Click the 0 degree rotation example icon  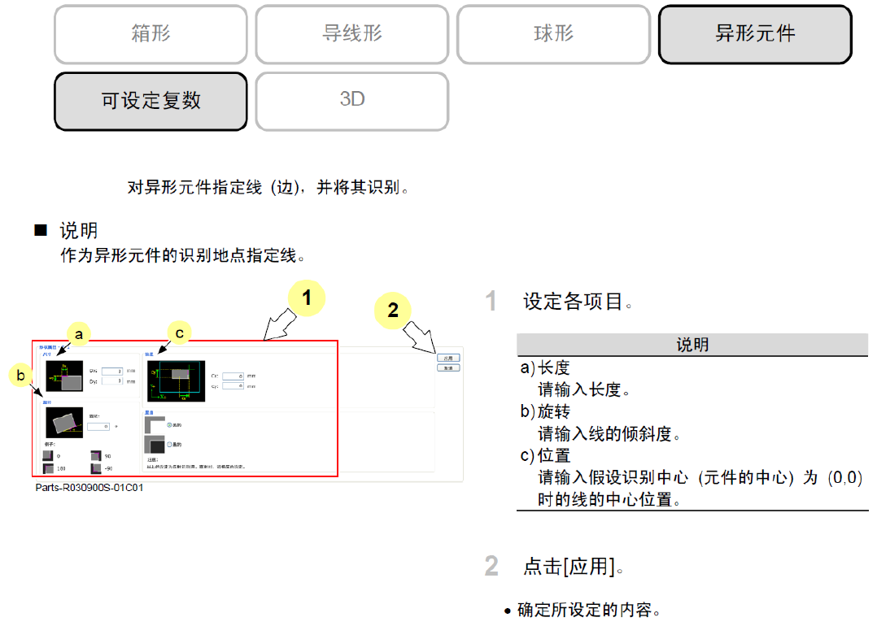47,455
